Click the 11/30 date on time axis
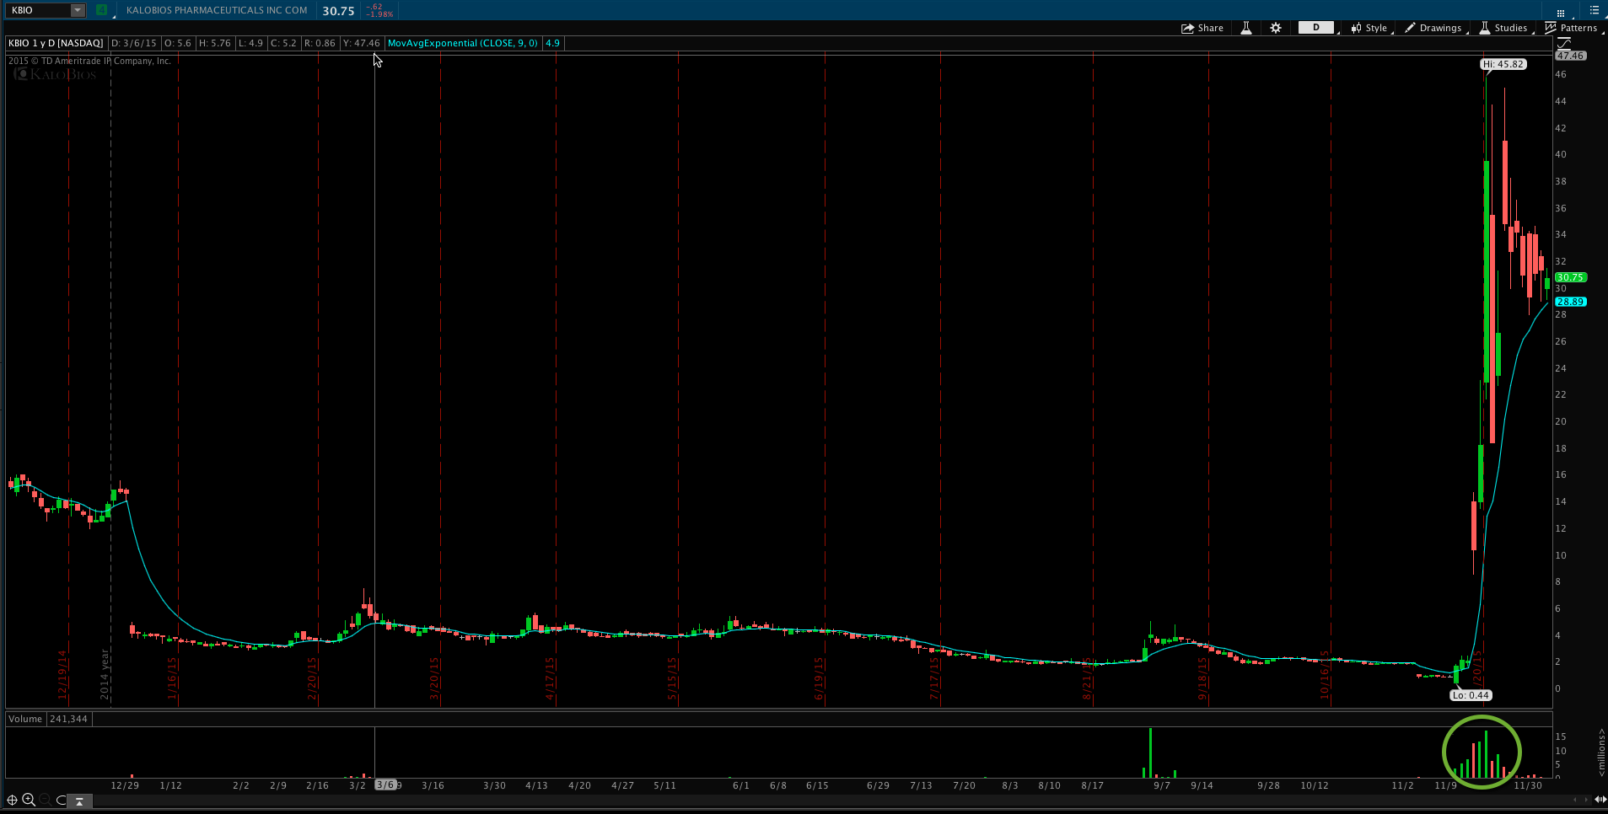The width and height of the screenshot is (1608, 814). coord(1528,785)
